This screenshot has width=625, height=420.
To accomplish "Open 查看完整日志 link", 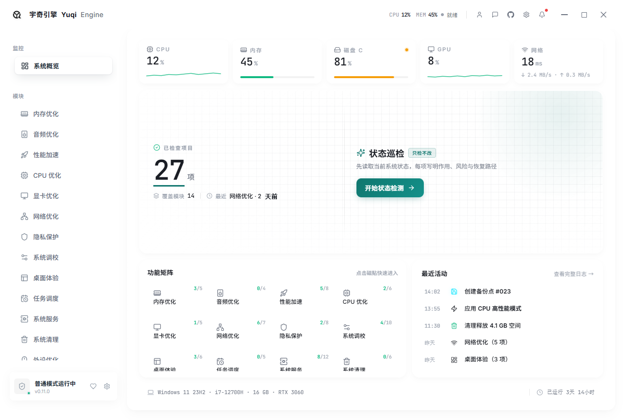I will [x=574, y=274].
